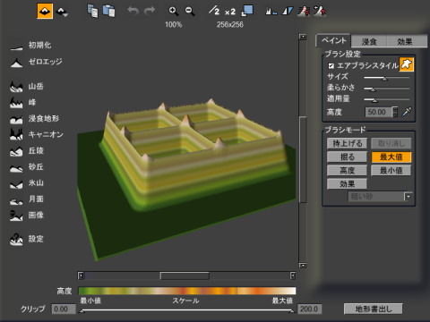Open the 画像 image import icon

16,216
